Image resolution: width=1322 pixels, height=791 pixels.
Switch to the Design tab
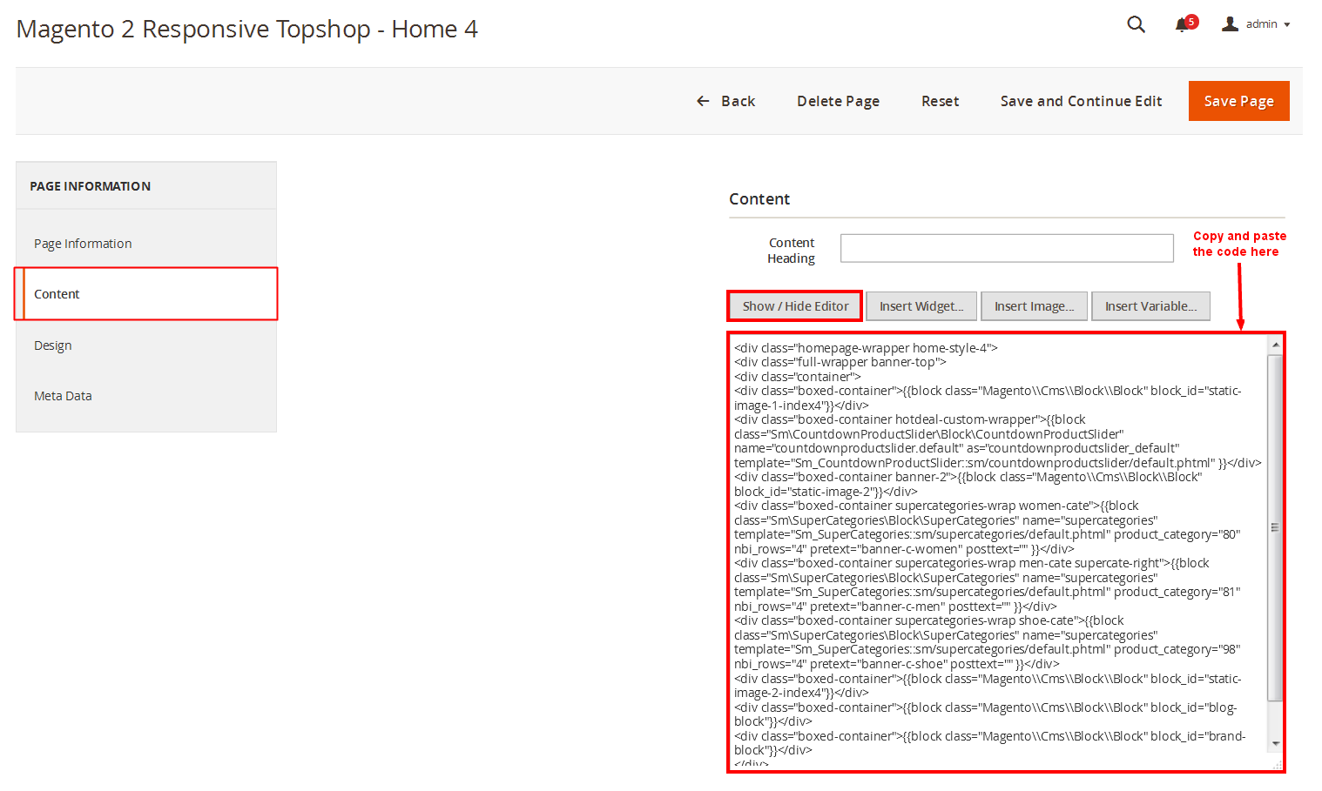[53, 345]
